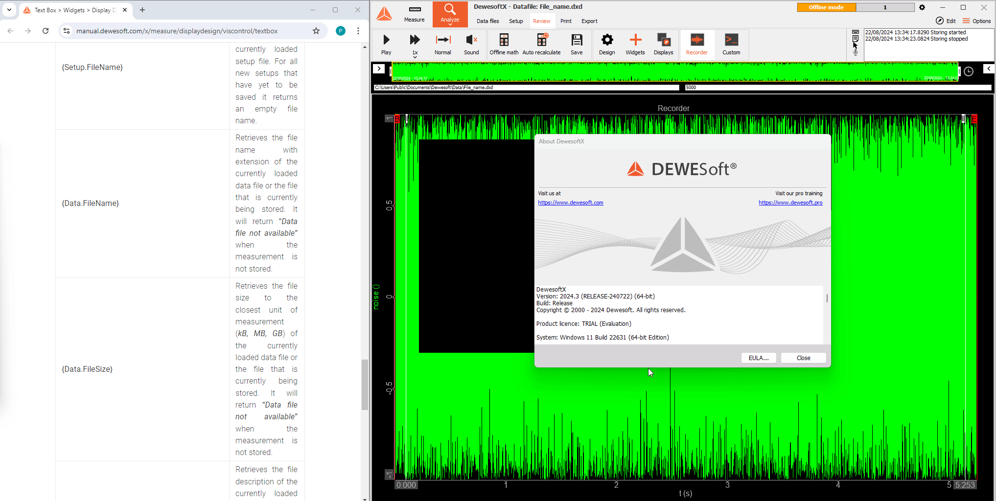Select the Recorder display
The width and height of the screenshot is (996, 501).
pos(697,45)
